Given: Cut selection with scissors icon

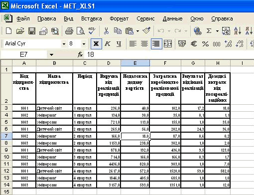Looking at the screenshot, I should point(106,31).
